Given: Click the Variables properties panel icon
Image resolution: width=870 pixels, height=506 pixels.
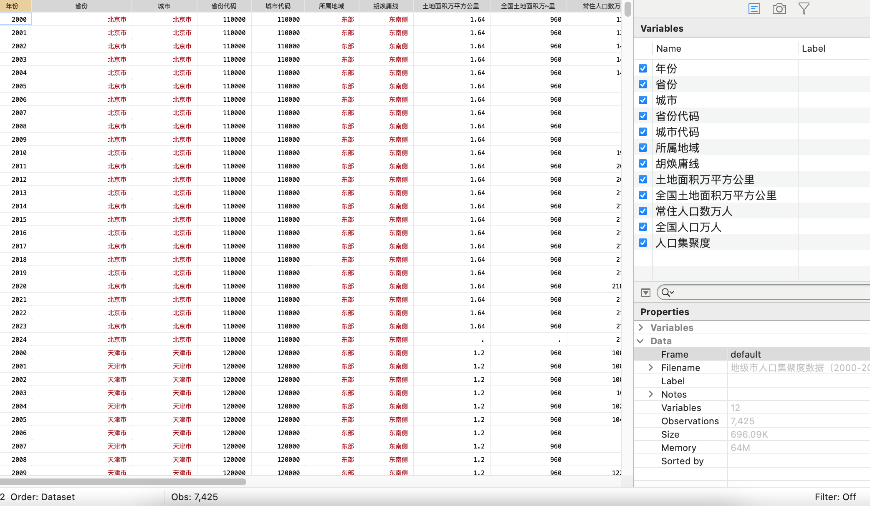Looking at the screenshot, I should pos(754,9).
